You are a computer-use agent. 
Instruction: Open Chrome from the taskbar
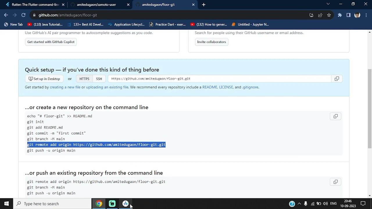99,203
